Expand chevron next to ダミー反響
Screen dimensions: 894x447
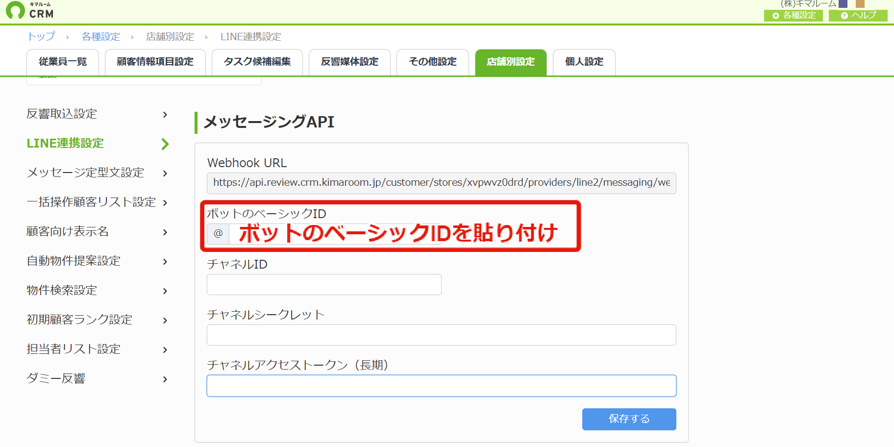click(165, 379)
